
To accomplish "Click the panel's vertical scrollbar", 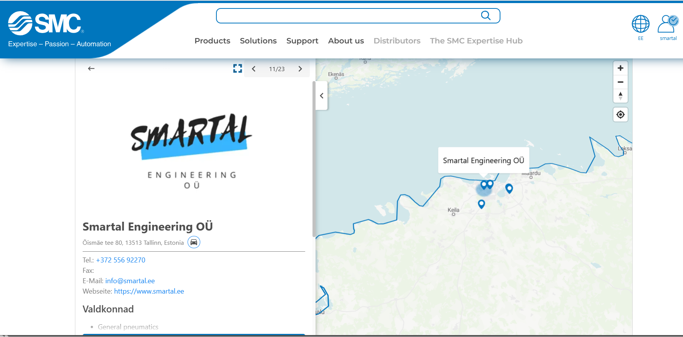I will tap(314, 158).
